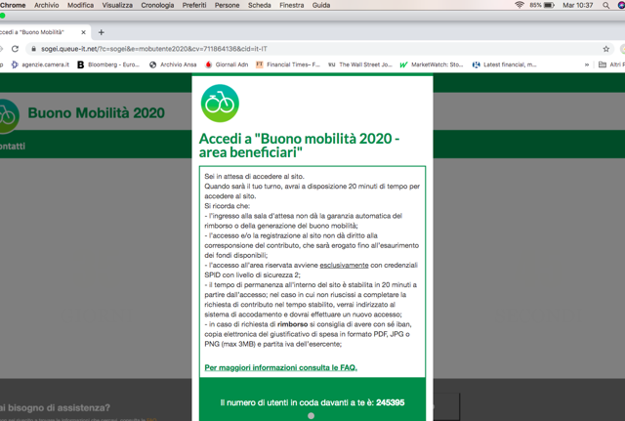This screenshot has height=421, width=625.
Task: Click the queue progress indicator dot
Action: (x=312, y=416)
